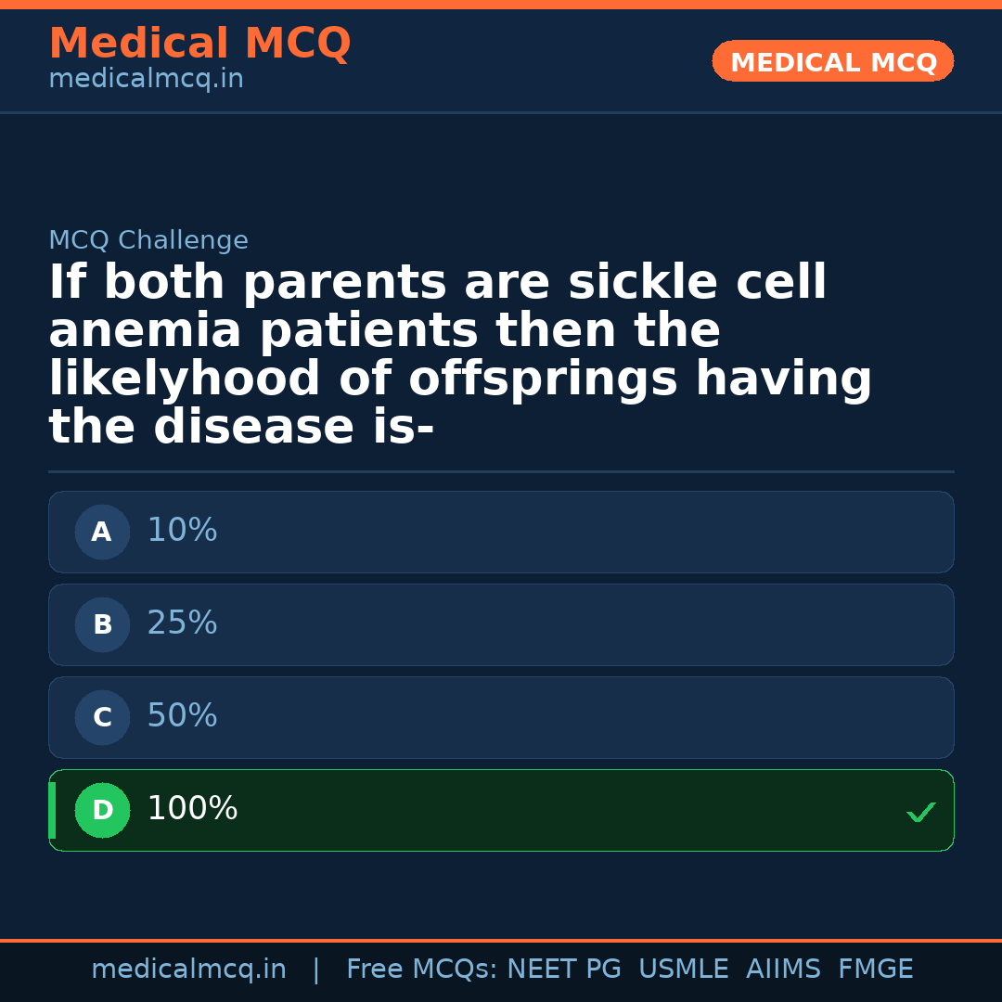Pick the 50% answer text
Image resolution: width=1002 pixels, height=1002 pixels.
click(182, 716)
